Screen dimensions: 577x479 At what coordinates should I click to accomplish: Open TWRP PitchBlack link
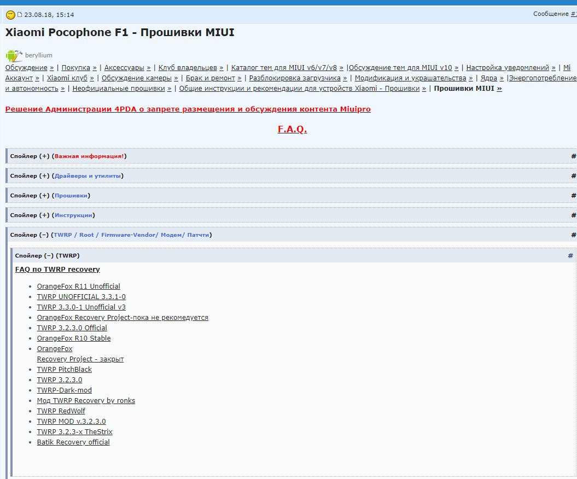tap(65, 370)
